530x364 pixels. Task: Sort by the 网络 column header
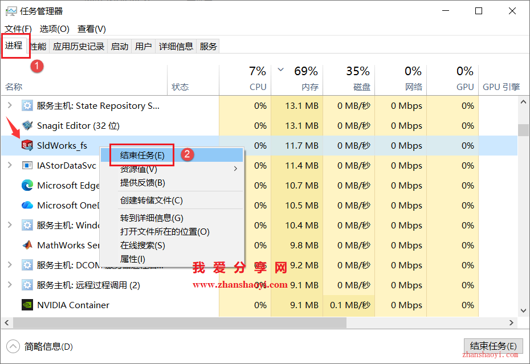pos(401,80)
